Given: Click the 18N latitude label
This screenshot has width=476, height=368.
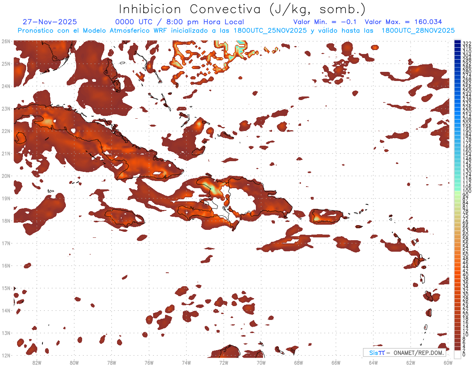Looking at the screenshot, I should point(6,221).
